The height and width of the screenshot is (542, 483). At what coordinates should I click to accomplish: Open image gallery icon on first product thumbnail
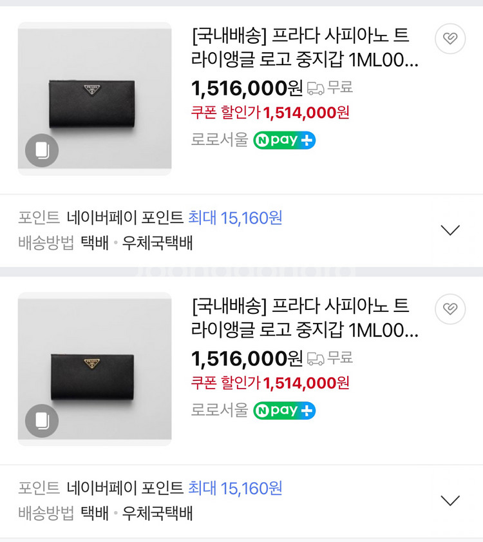tap(42, 150)
